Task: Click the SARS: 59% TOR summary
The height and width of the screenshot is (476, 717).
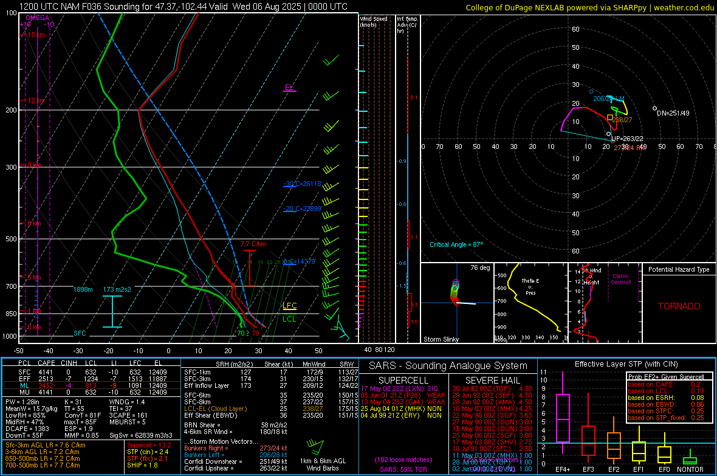Action: click(x=403, y=469)
